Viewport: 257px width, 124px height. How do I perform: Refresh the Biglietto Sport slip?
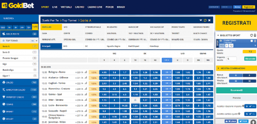click(x=251, y=35)
